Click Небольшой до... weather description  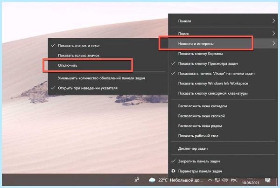(x=186, y=180)
